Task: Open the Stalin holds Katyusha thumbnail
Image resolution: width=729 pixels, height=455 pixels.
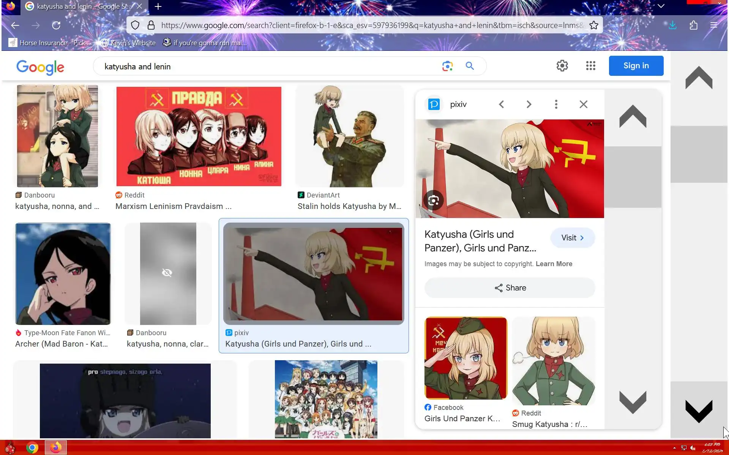Action: pos(349,136)
